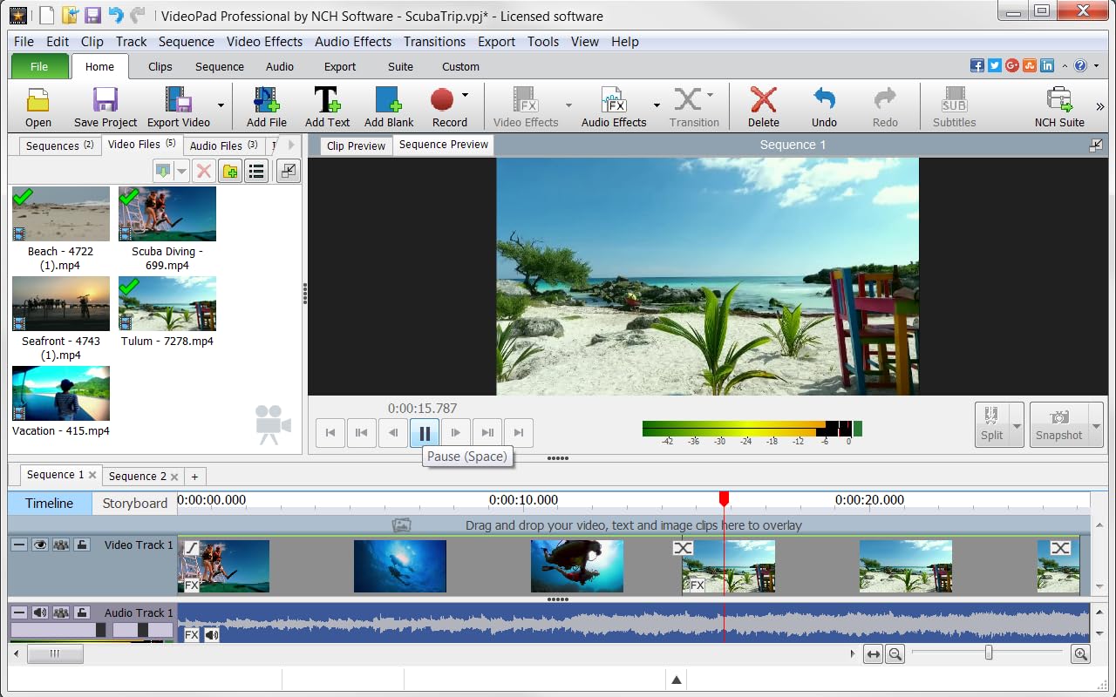Image resolution: width=1116 pixels, height=697 pixels.
Task: Open the Audio Effects tool
Action: click(613, 104)
